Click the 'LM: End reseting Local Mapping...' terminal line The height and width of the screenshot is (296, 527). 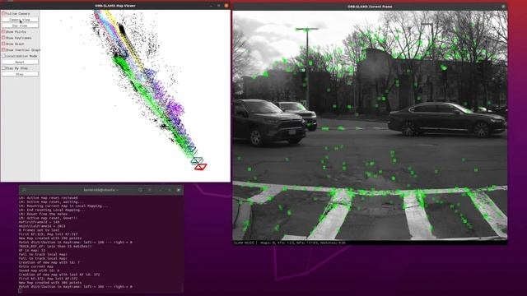52,210
